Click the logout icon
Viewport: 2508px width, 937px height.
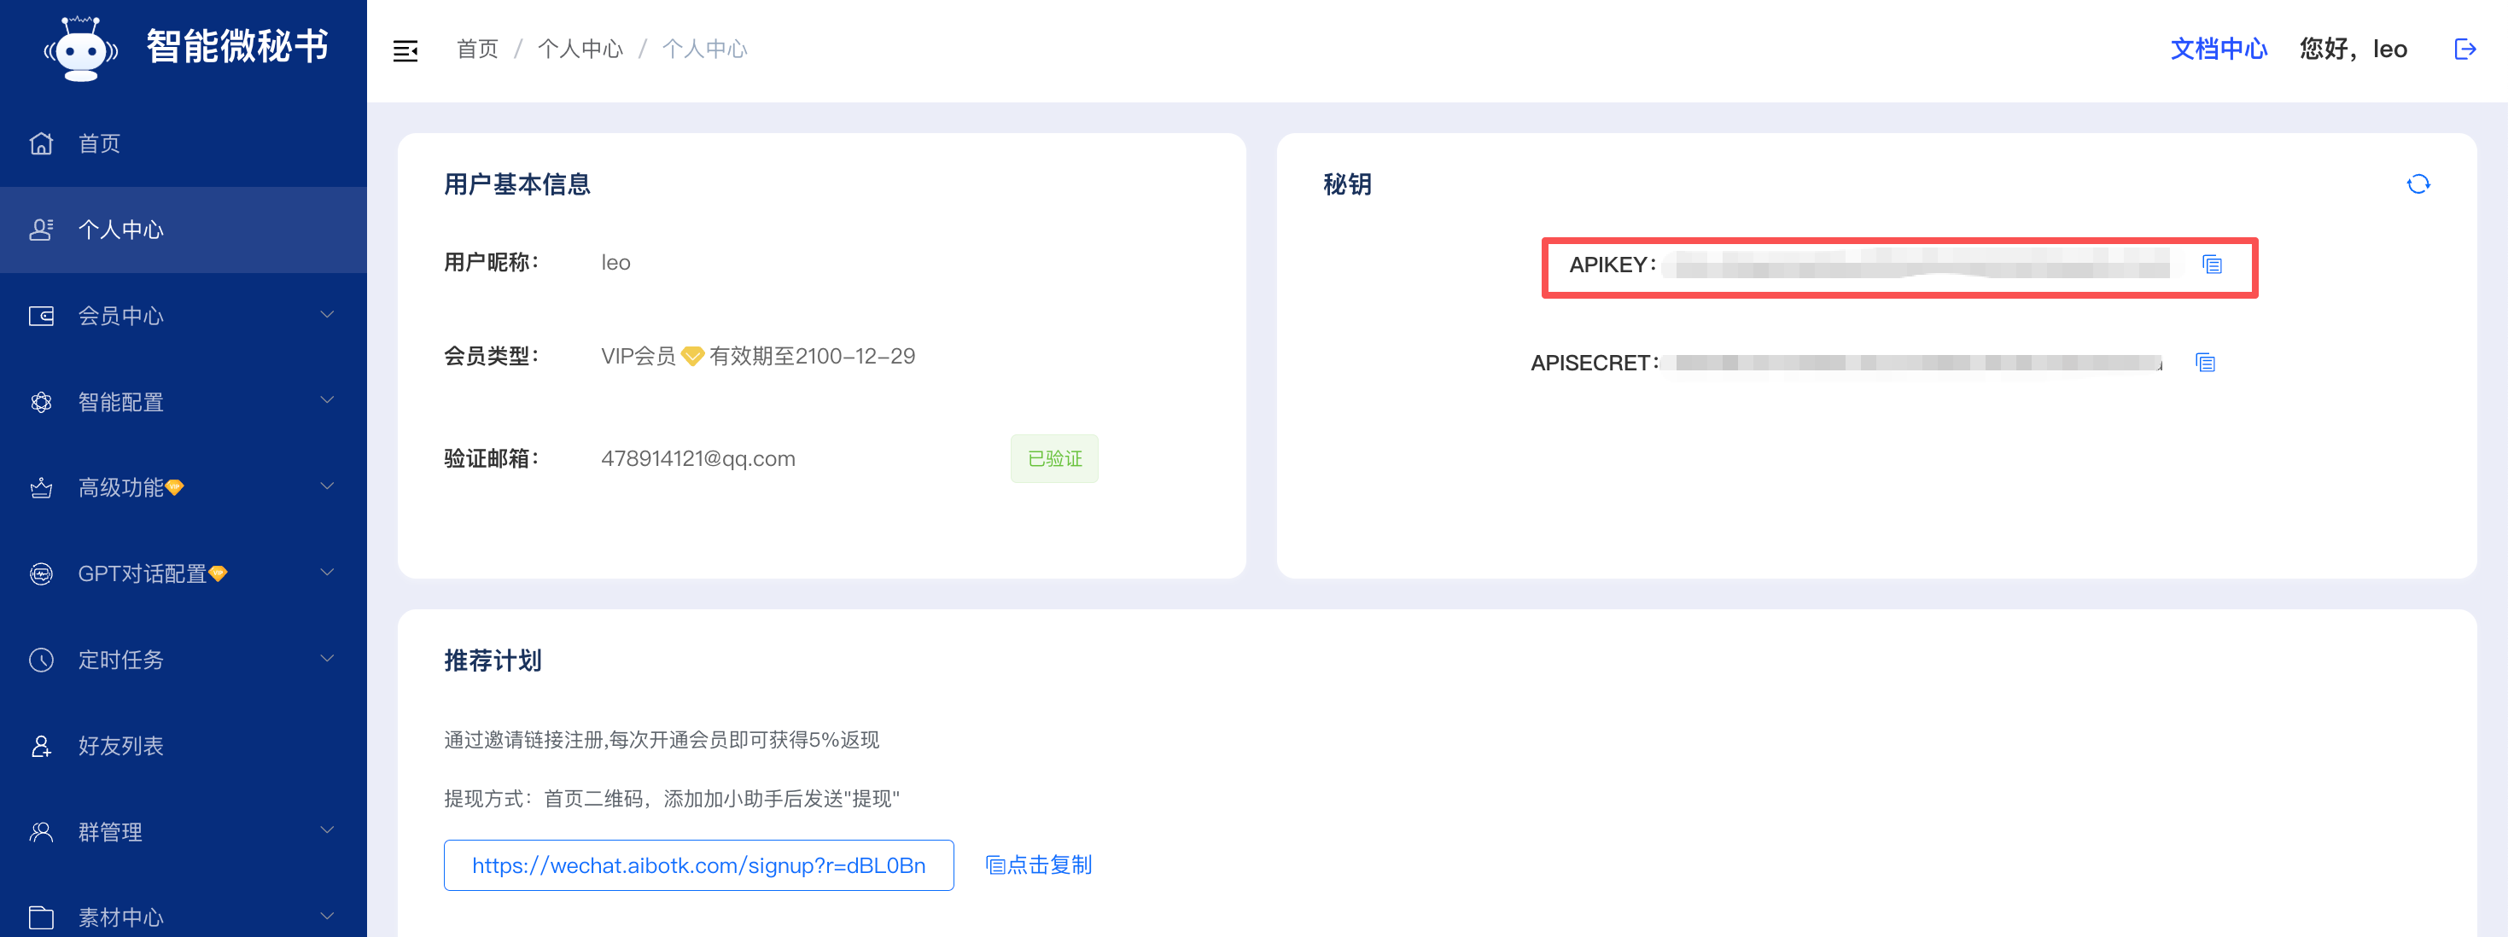tap(2464, 49)
